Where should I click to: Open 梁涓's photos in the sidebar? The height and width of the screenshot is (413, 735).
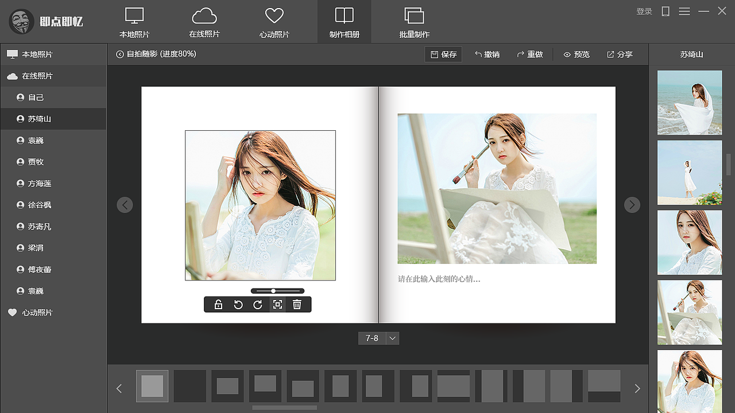click(53, 248)
